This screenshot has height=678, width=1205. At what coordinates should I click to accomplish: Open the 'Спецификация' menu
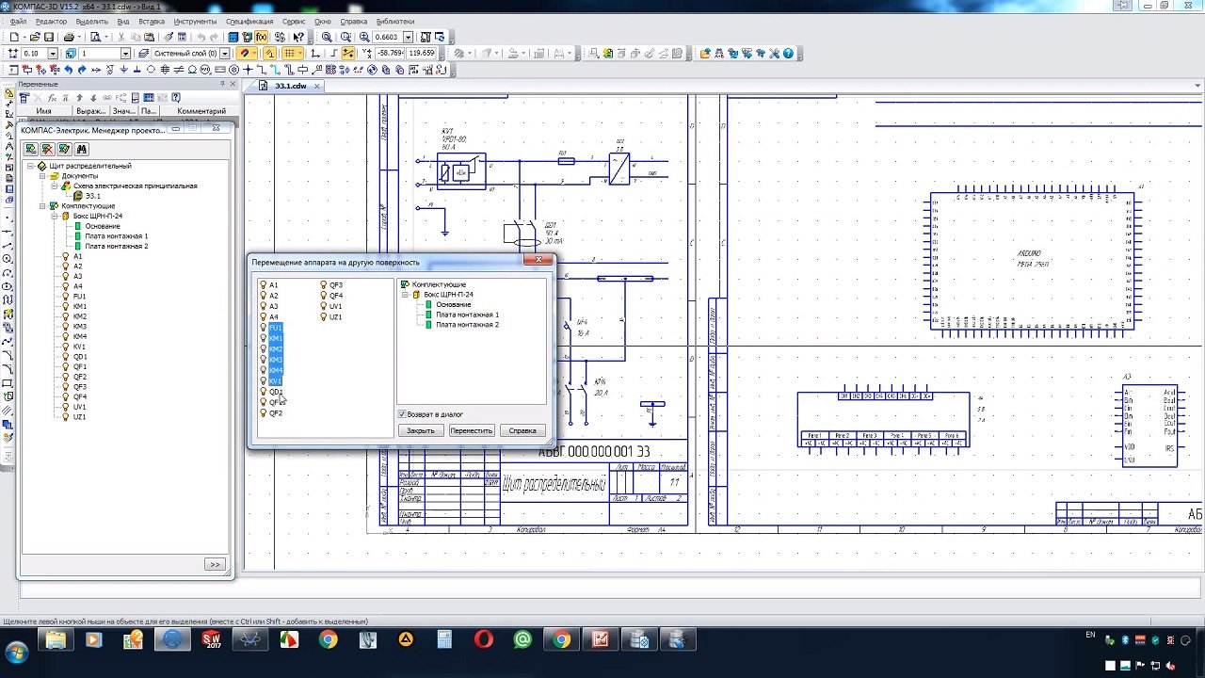pyautogui.click(x=249, y=21)
